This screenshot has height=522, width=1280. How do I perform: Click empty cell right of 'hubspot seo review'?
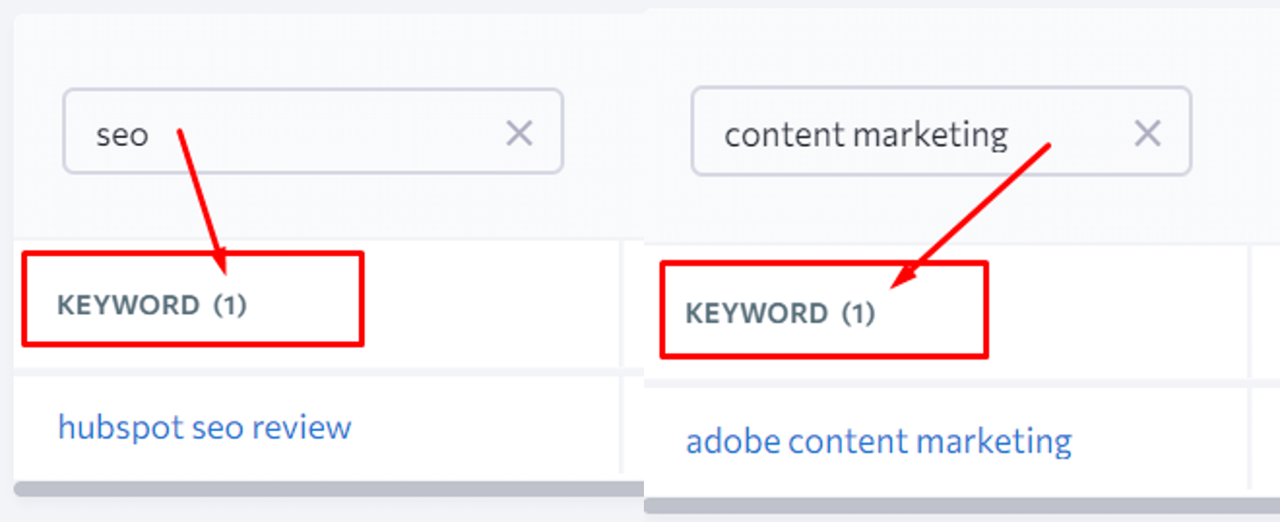tap(485, 426)
